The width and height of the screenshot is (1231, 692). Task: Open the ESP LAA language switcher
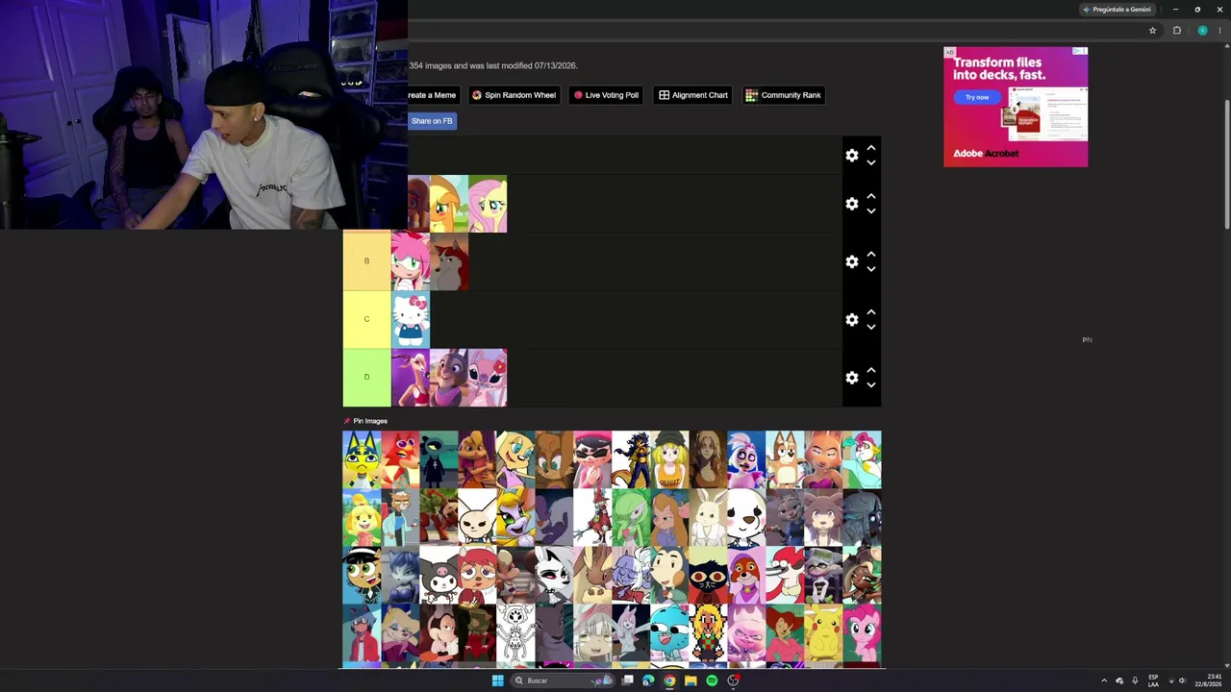click(1153, 680)
